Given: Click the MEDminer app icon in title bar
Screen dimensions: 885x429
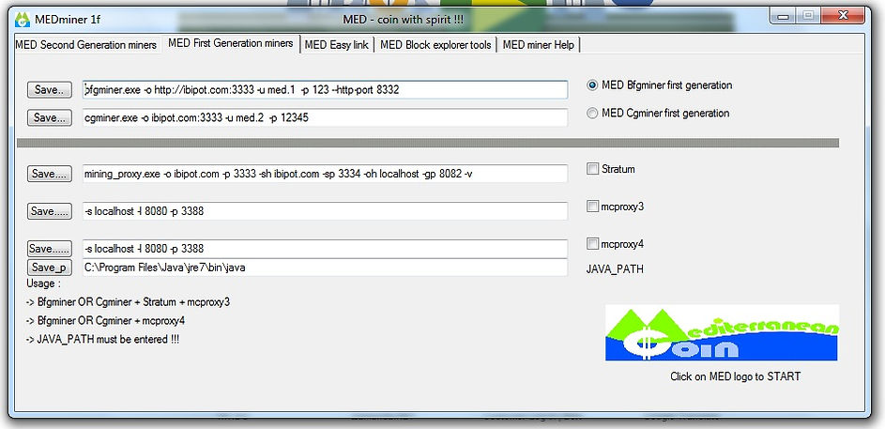Looking at the screenshot, I should click(x=23, y=19).
